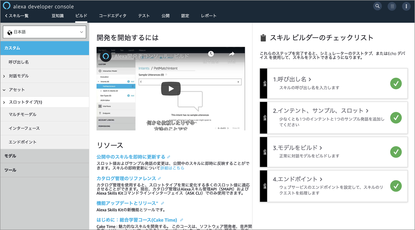This screenshot has width=415, height=230.
Task: Open the モデル sidebar section
Action: (45, 156)
